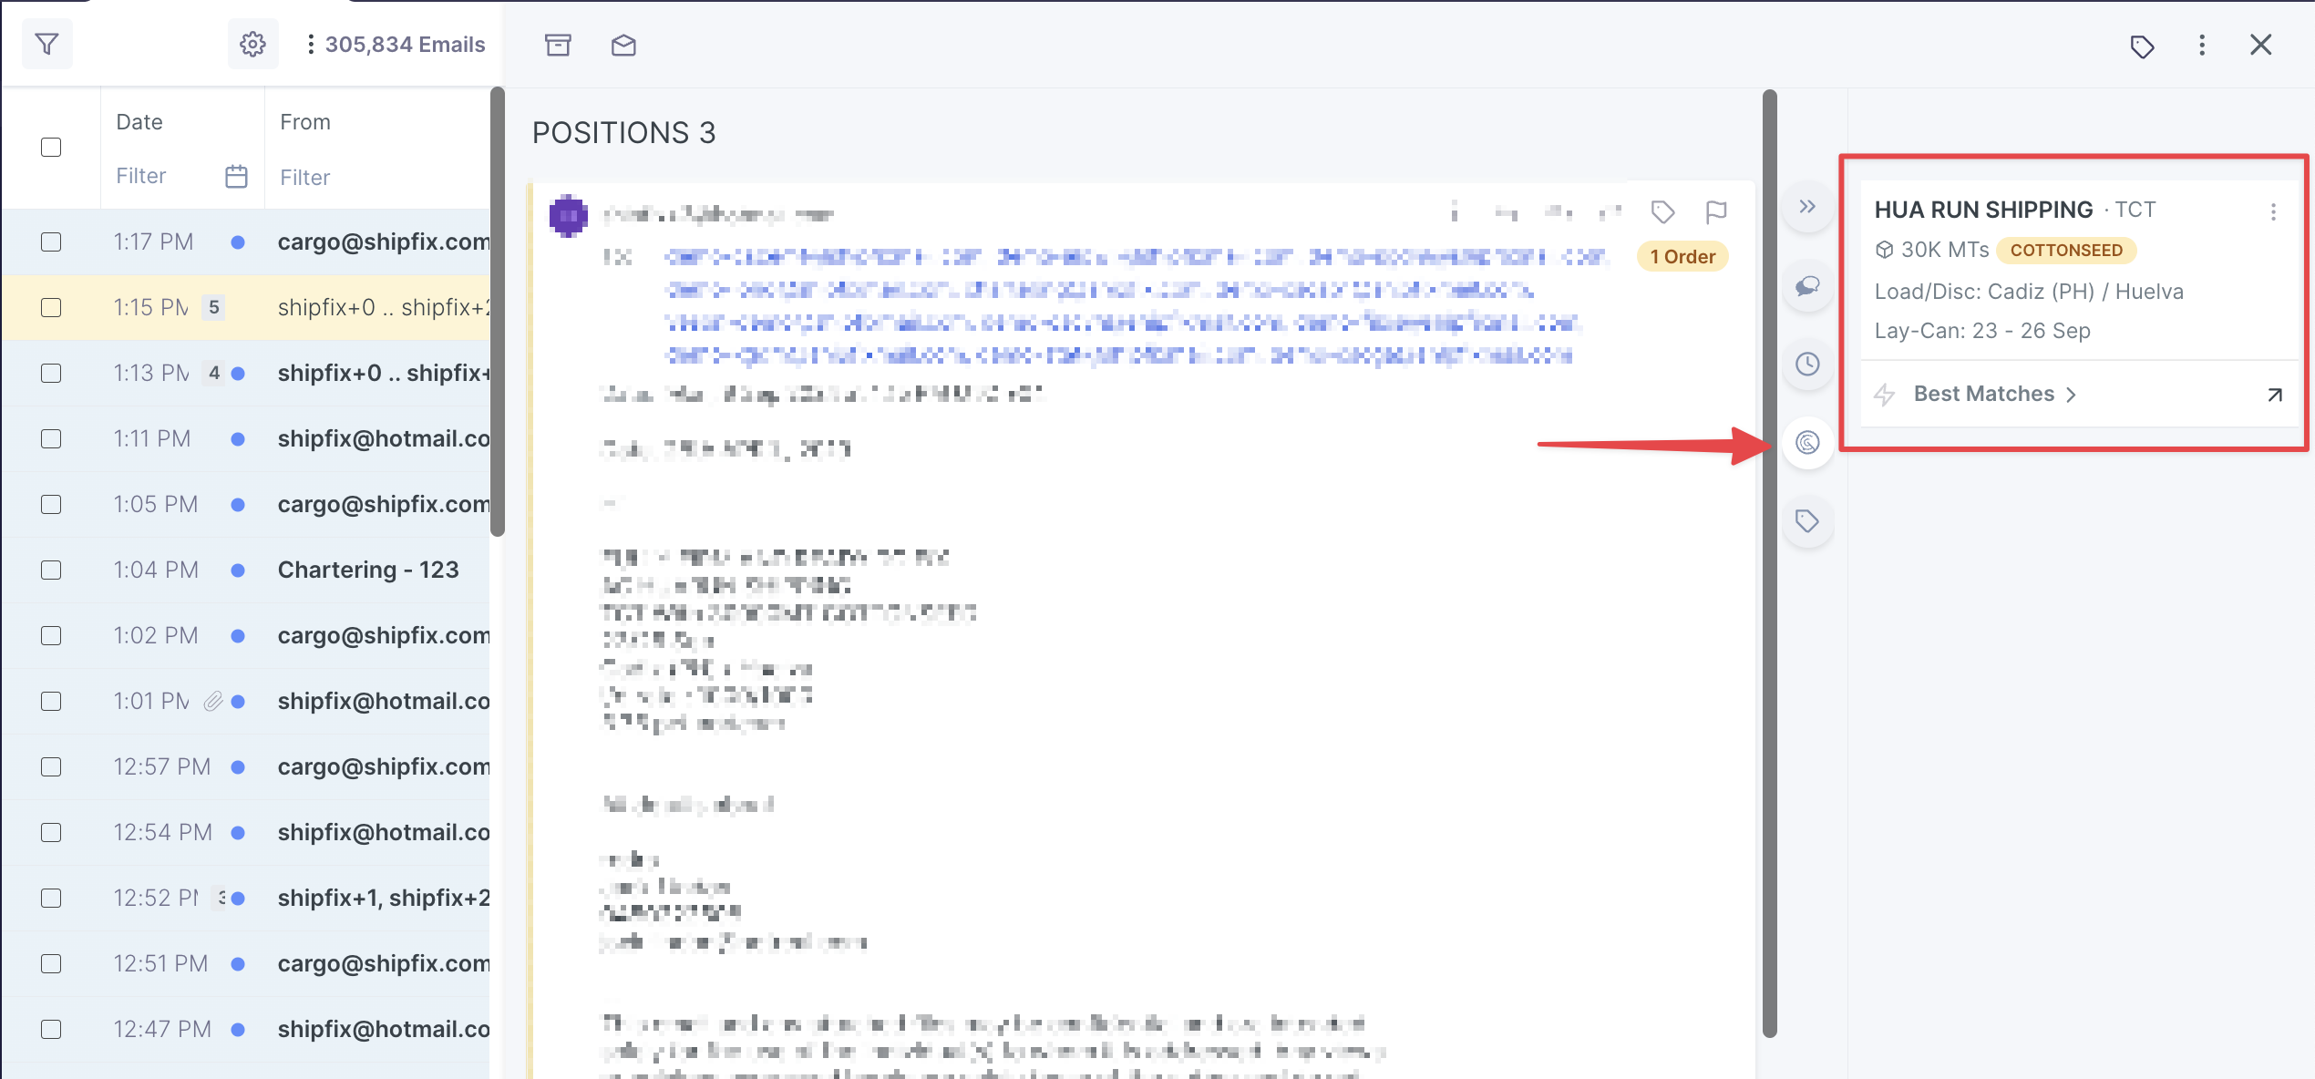
Task: Check the Chartering - 123 email row
Action: 51,570
